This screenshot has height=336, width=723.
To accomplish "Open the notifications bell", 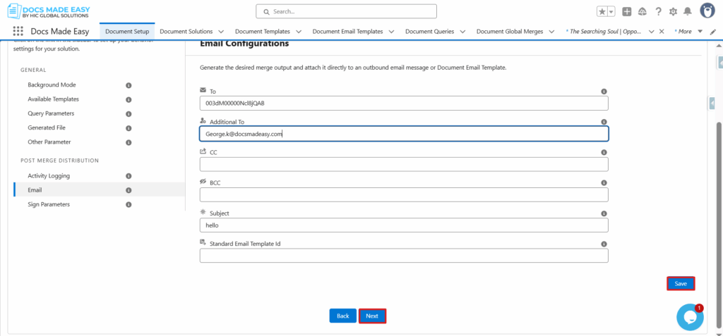I will tap(687, 11).
